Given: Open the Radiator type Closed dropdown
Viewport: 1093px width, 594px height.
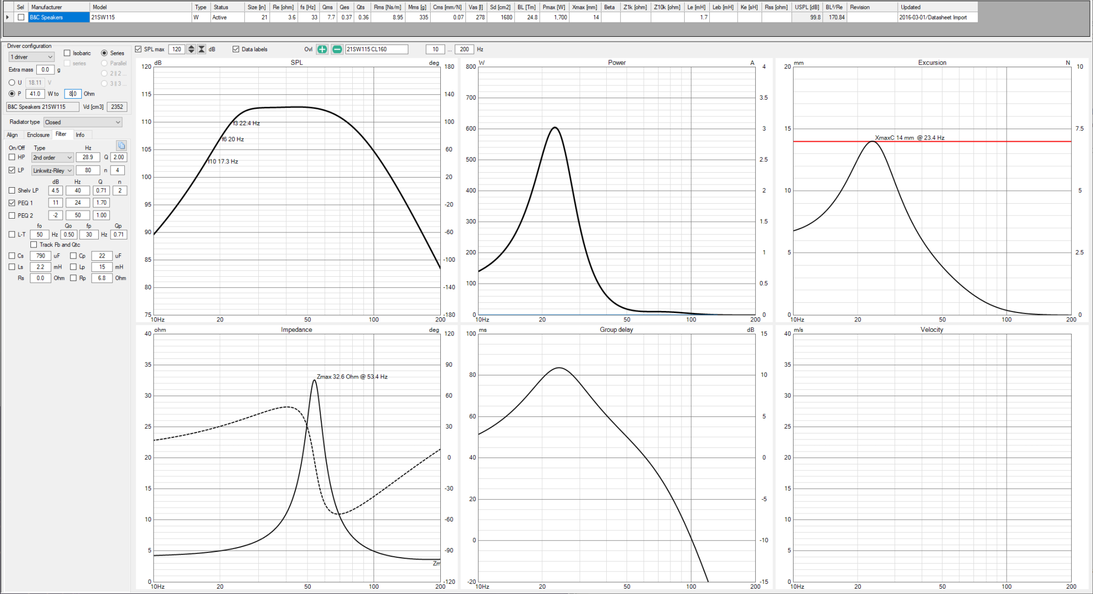Looking at the screenshot, I should point(83,122).
